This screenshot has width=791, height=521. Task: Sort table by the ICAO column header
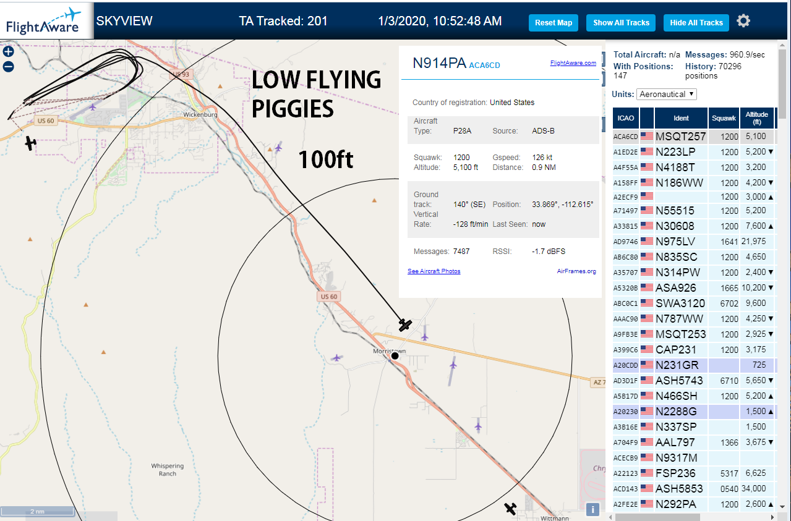pyautogui.click(x=625, y=118)
